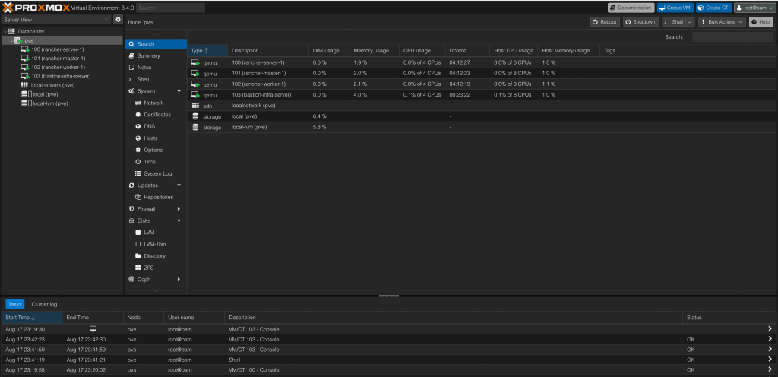Collapse the Disks menu section
Viewport: 778px width, 377px height.
pyautogui.click(x=179, y=220)
